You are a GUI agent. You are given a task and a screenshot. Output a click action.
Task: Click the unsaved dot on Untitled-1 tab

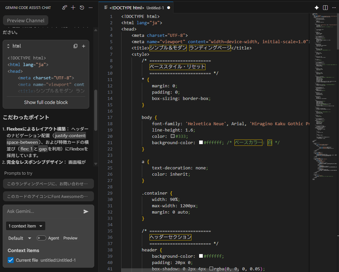pos(169,8)
